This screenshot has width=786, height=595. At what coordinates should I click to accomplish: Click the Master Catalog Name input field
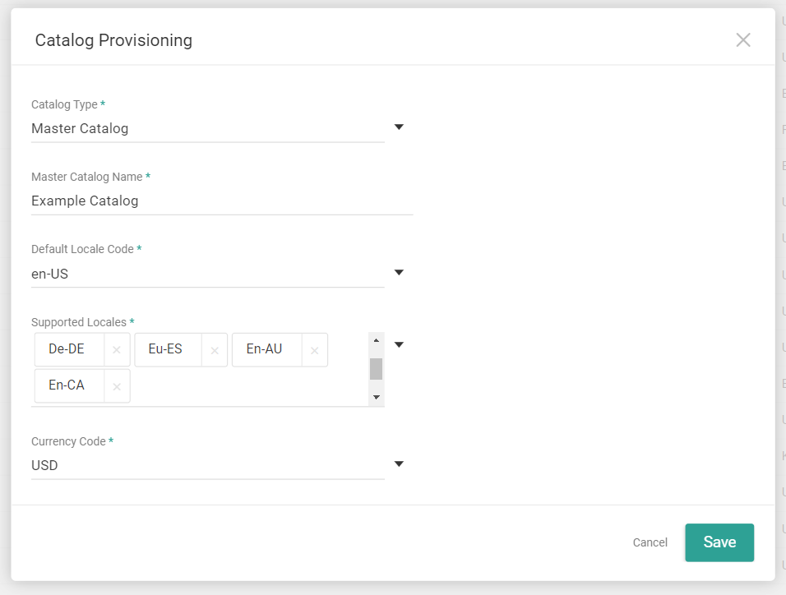[222, 201]
